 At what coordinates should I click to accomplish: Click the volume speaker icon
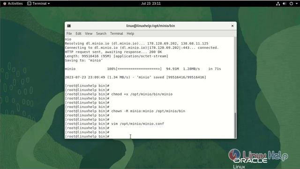285,3
